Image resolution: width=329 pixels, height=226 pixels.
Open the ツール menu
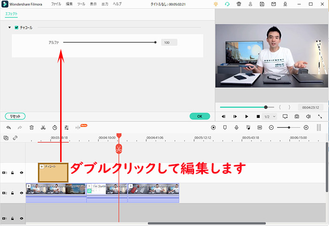(81, 4)
